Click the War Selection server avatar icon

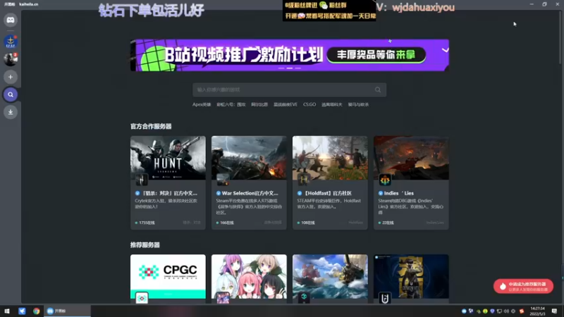coord(223,180)
